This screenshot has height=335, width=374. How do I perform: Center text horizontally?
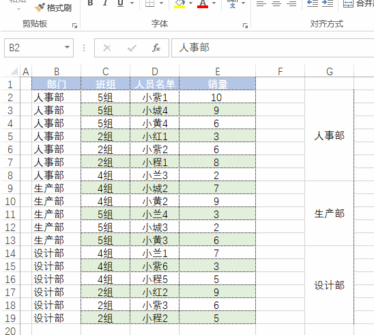pos(276,3)
